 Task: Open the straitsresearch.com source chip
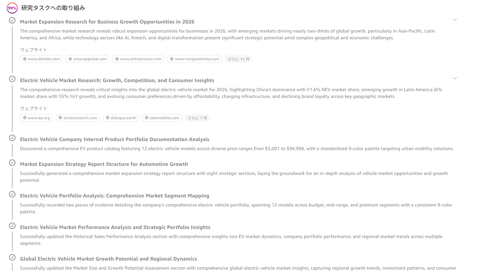point(78,118)
